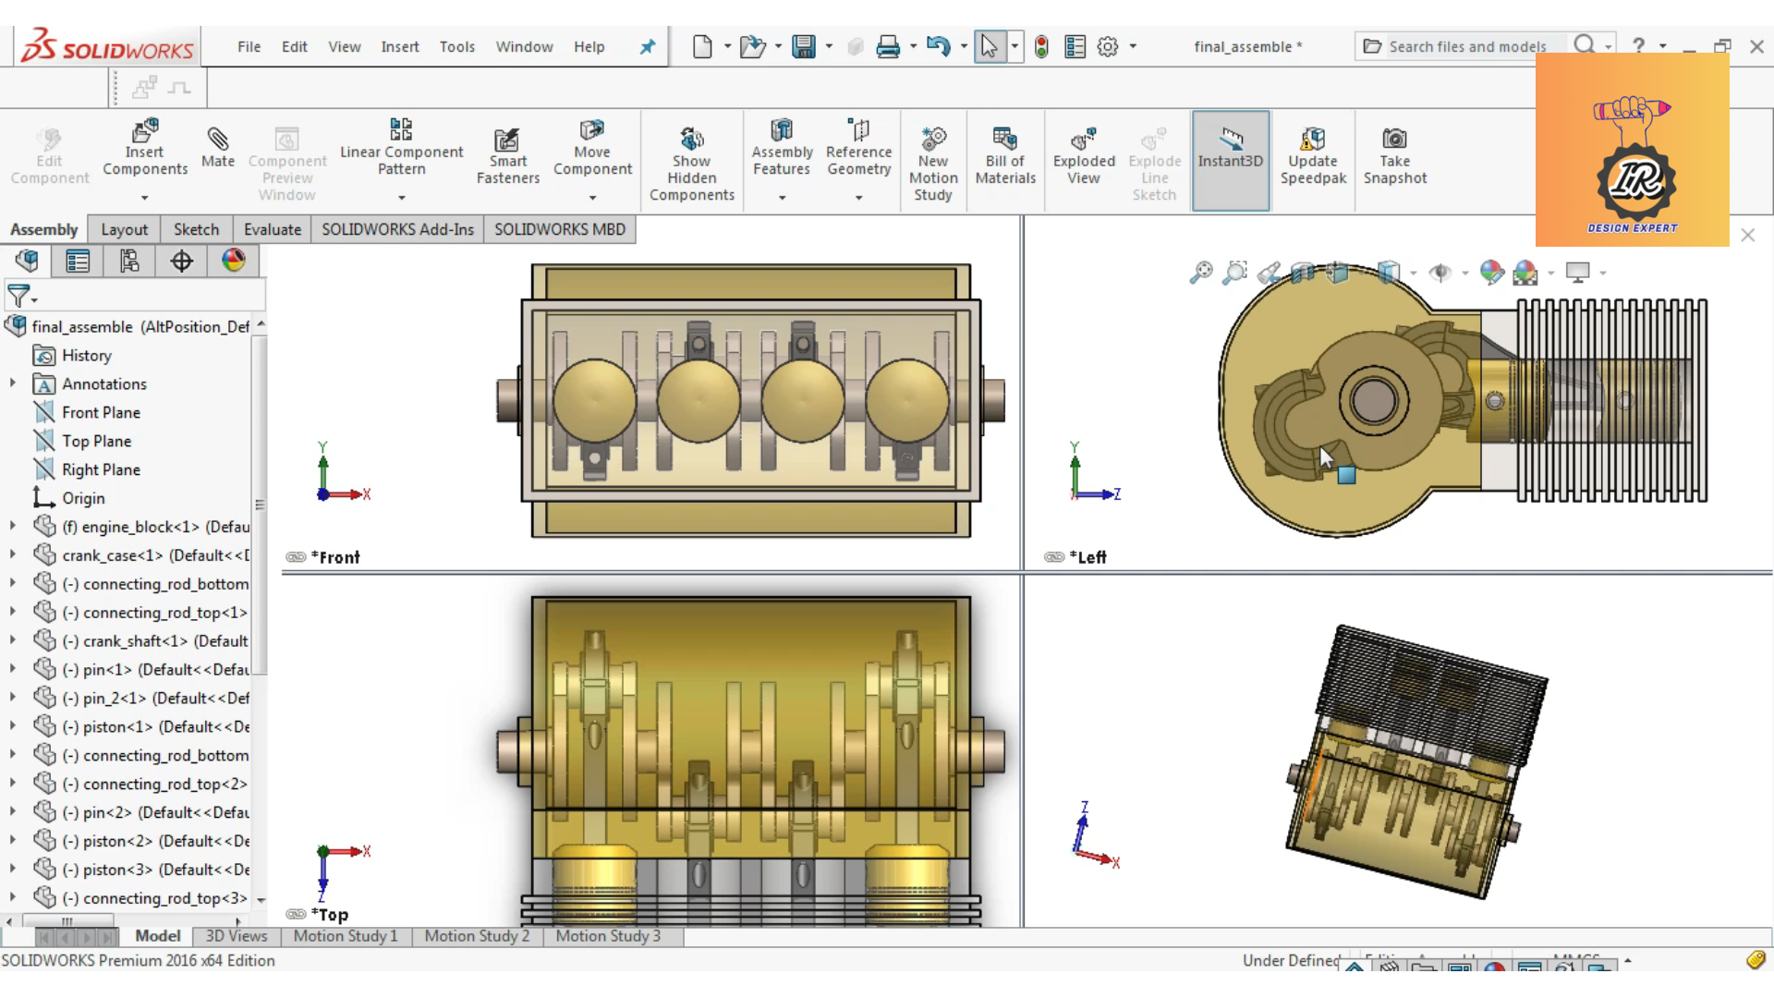Image resolution: width=1774 pixels, height=998 pixels.
Task: Open Insert Components dropdown arrow
Action: [144, 198]
